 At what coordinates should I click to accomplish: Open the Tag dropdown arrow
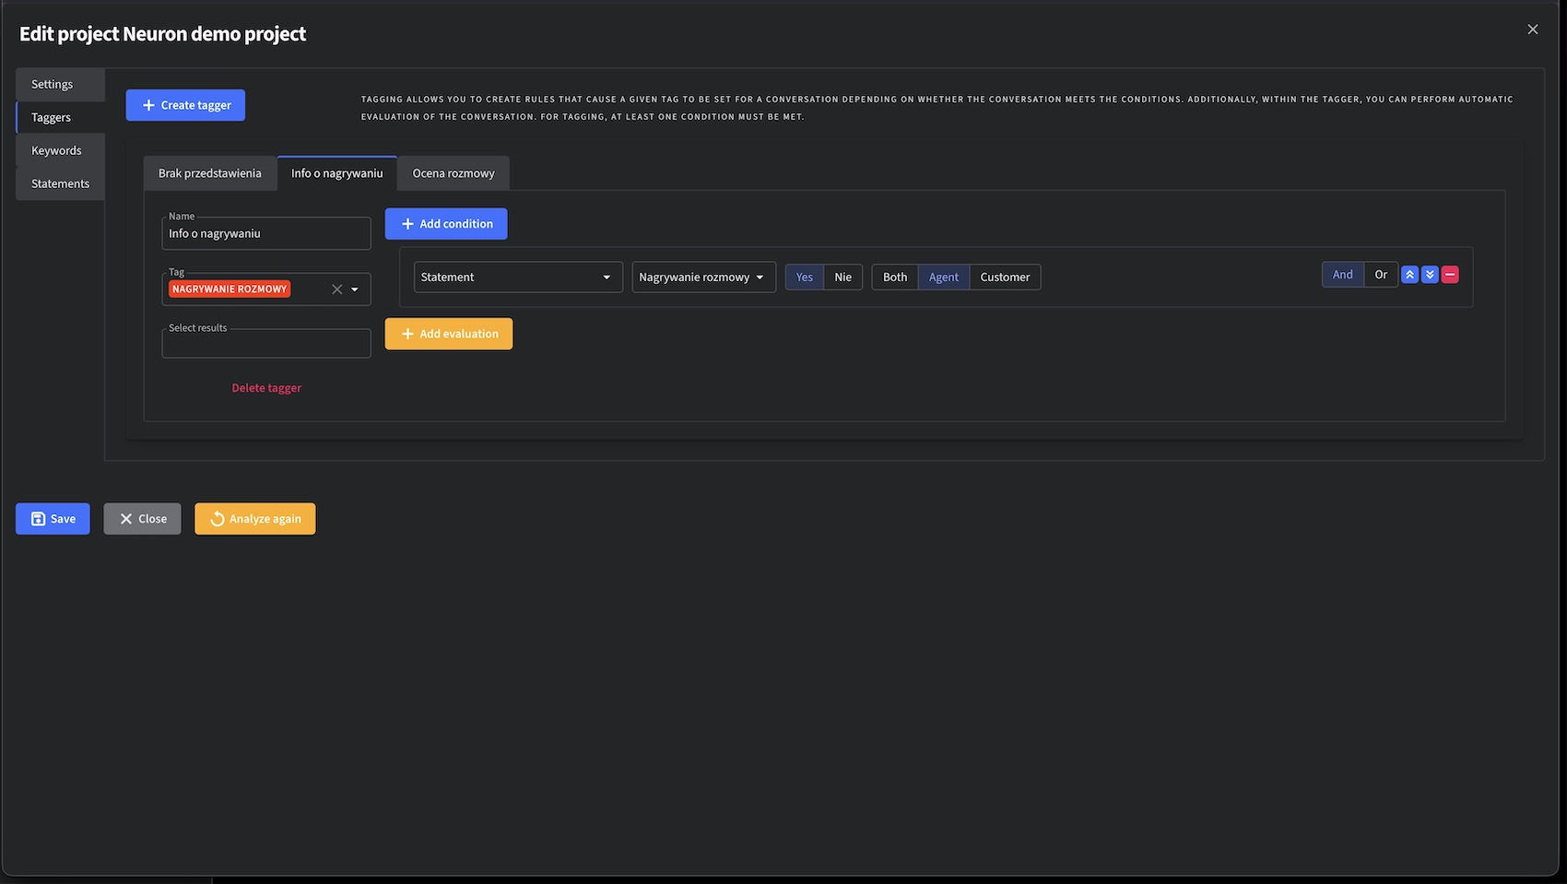pyautogui.click(x=355, y=289)
